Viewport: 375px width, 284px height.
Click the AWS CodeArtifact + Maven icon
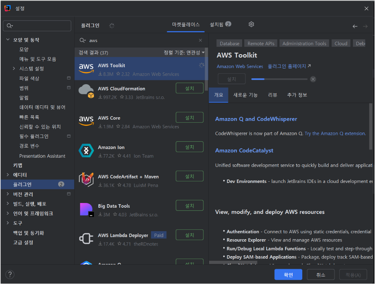[x=86, y=179]
